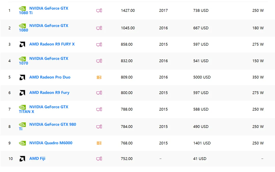The height and width of the screenshot is (172, 275).
Task: Click the desktop type icon for GTX 980 Ti
Action: (x=99, y=127)
